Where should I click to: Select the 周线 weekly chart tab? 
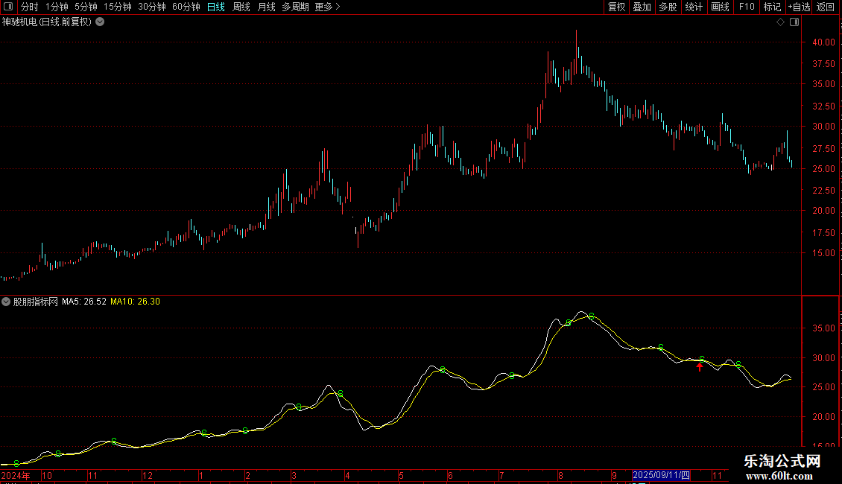click(x=241, y=7)
